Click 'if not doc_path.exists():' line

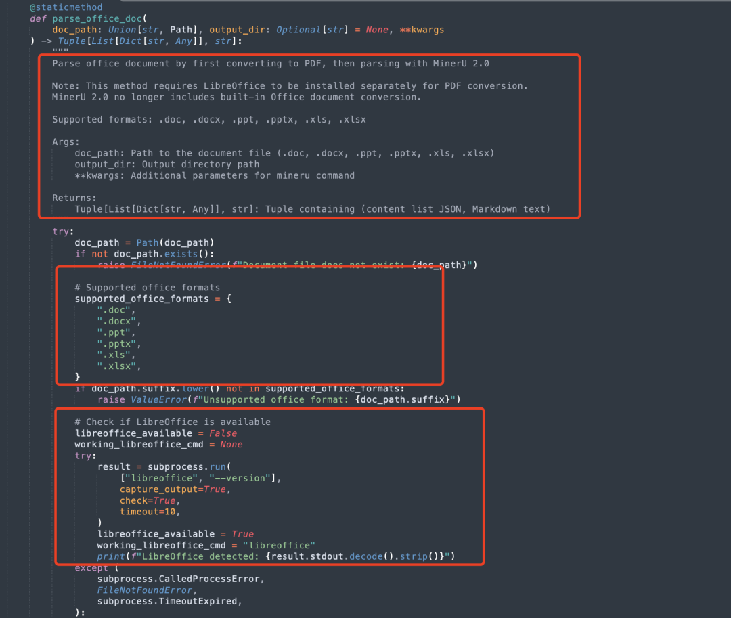(x=144, y=254)
